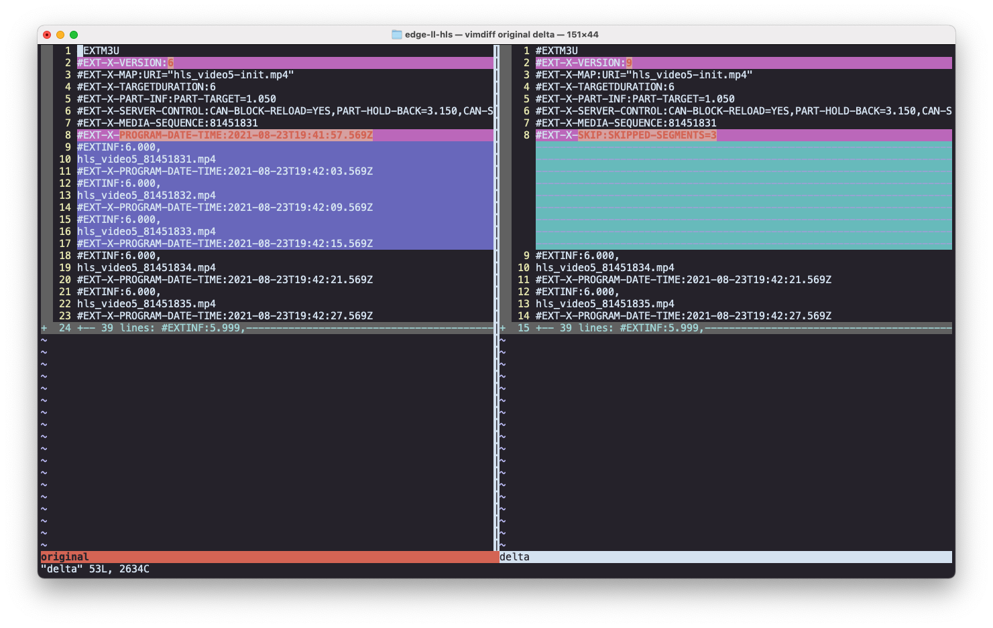Click #EXT-X-MEDIA-SEQUENCE:81451831 in the original pane
993x628 pixels.
pyautogui.click(x=168, y=123)
